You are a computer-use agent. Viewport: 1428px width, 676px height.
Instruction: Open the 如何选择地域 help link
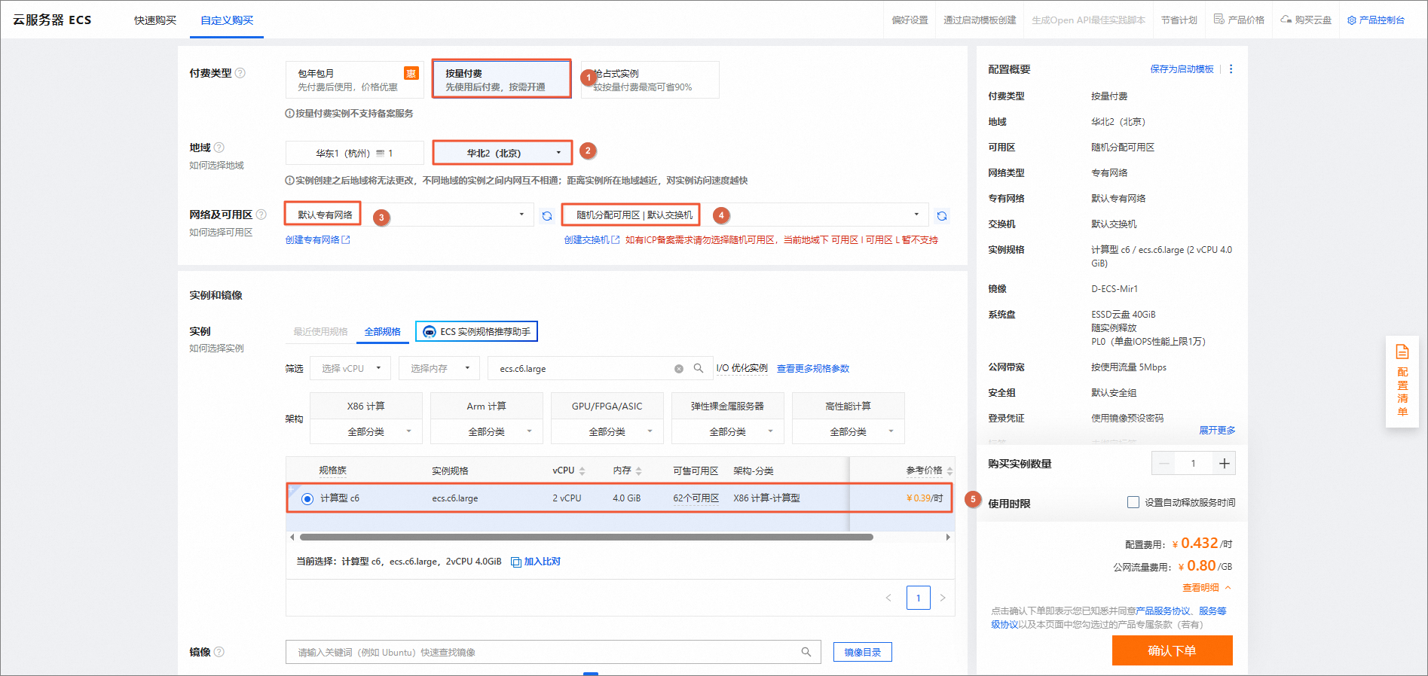pyautogui.click(x=216, y=166)
